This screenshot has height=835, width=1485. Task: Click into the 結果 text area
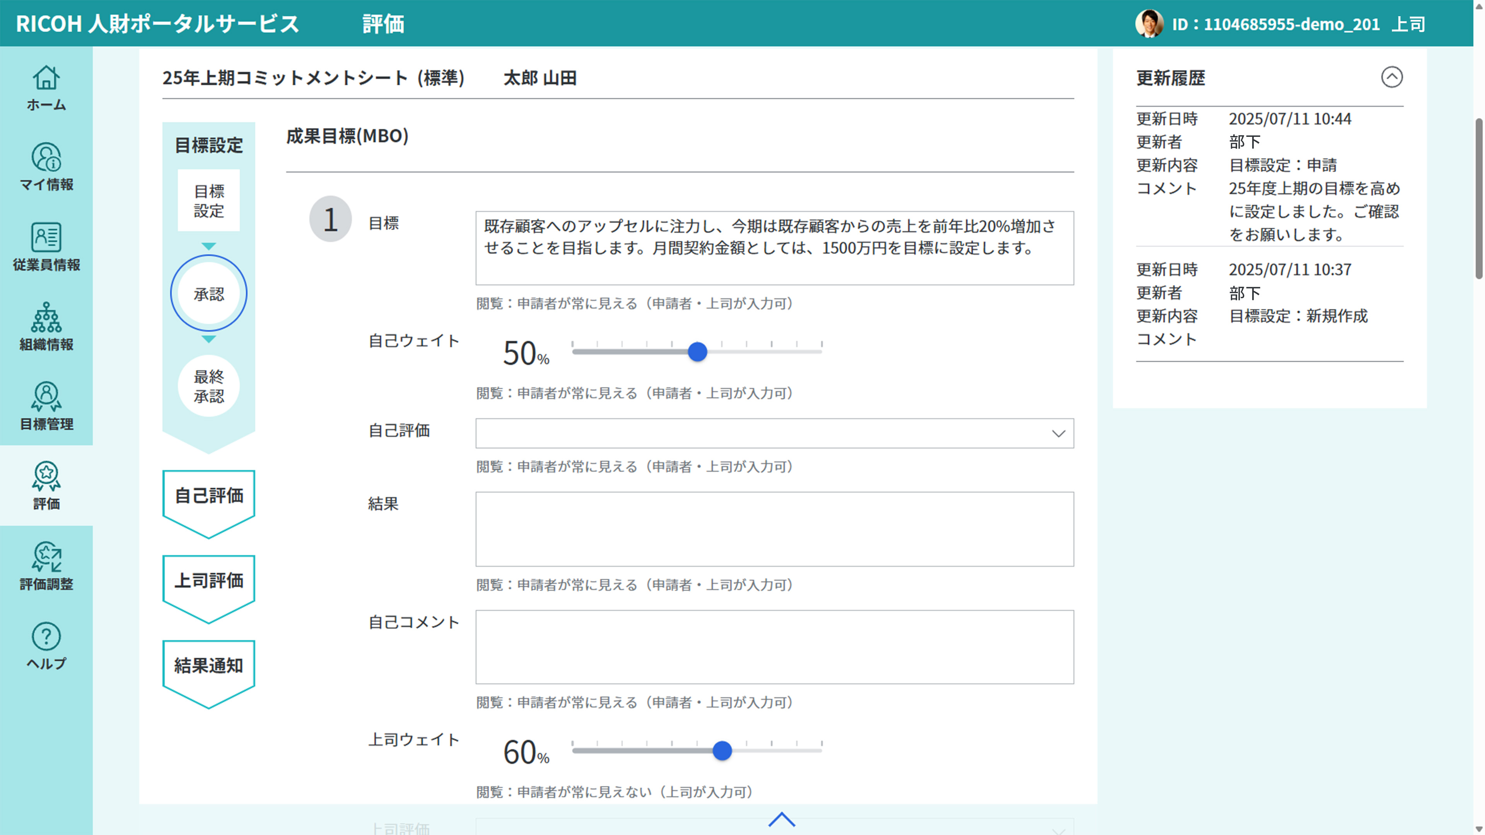tap(773, 529)
